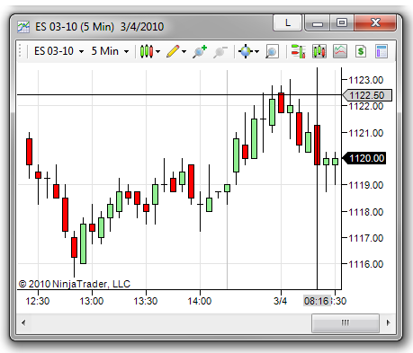The image size is (413, 353).
Task: Select the crosshair cursor tool icon
Action: tap(246, 51)
